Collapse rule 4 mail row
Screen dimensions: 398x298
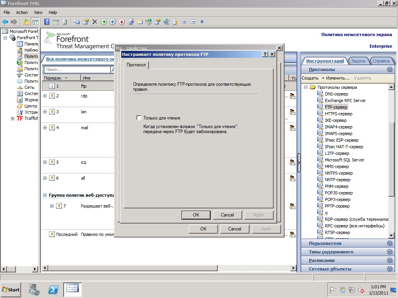pyautogui.click(x=45, y=127)
